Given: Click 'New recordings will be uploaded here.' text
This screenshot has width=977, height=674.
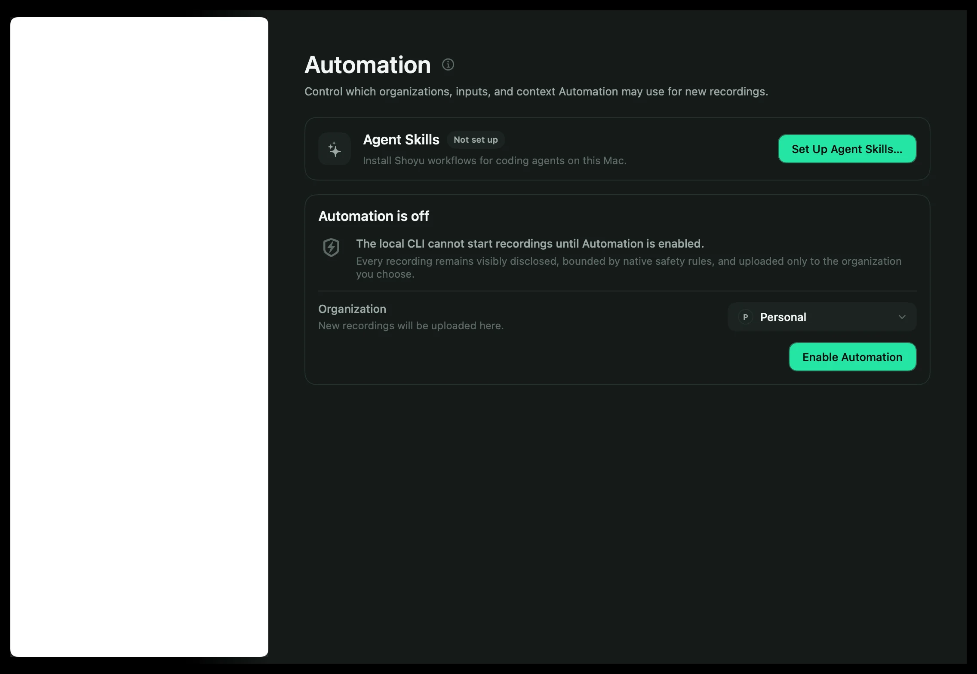Looking at the screenshot, I should click(x=411, y=326).
